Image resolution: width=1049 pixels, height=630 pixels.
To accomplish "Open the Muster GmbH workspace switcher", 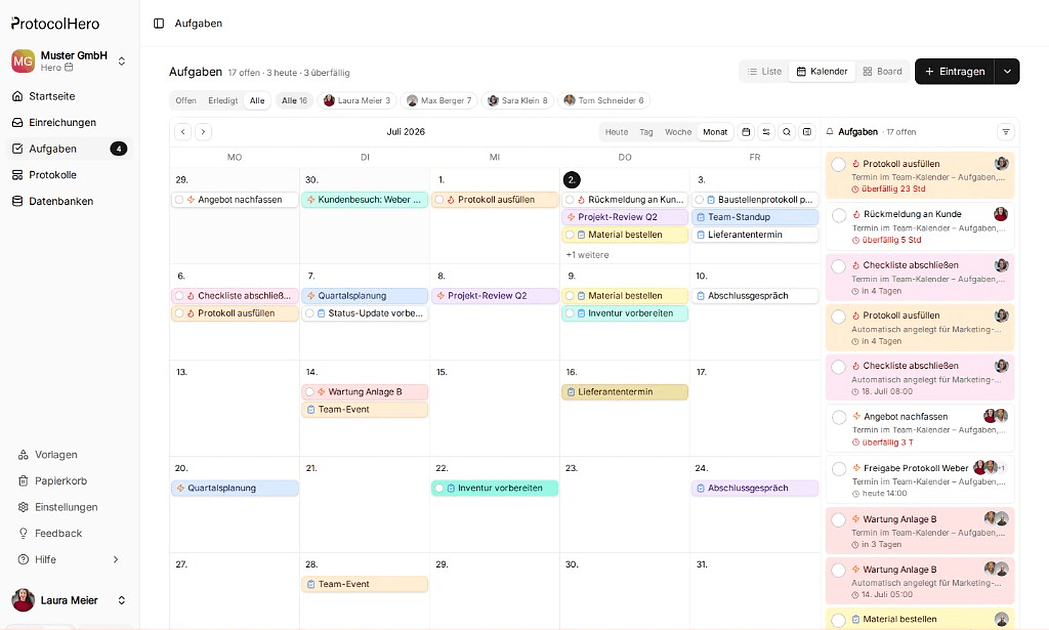I will click(70, 61).
